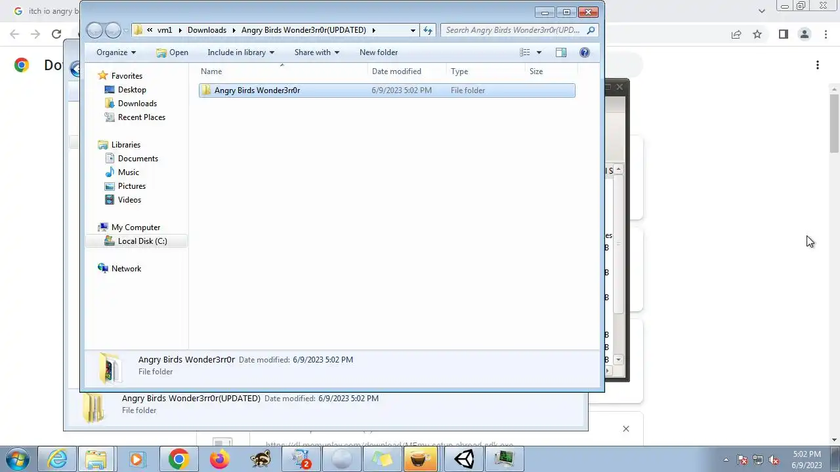Click the Windows Explorer taskbar icon
Viewport: 840px width, 472px height.
[x=96, y=460]
